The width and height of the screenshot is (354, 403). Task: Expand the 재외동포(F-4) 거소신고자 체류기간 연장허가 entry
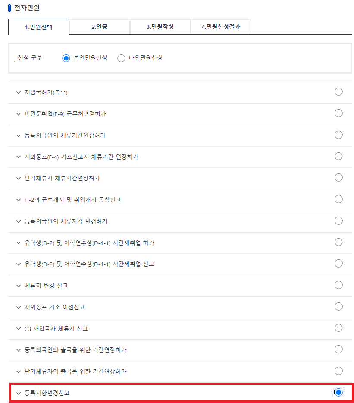coord(18,156)
